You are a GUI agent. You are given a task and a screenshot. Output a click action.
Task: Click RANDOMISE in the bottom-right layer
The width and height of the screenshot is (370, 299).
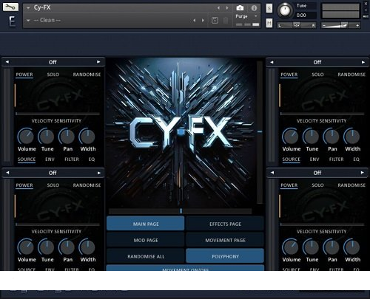351,185
